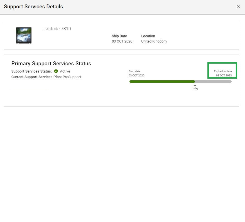Click the Expiration date label
Screen dimensions: 245x222
pos(223,71)
